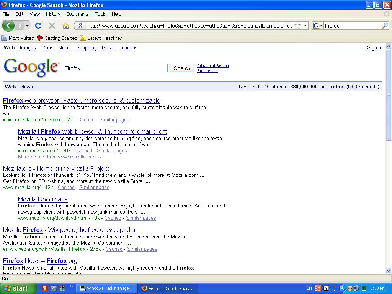Image resolution: width=392 pixels, height=294 pixels.
Task: Click the Google search text field
Action: pos(116,68)
